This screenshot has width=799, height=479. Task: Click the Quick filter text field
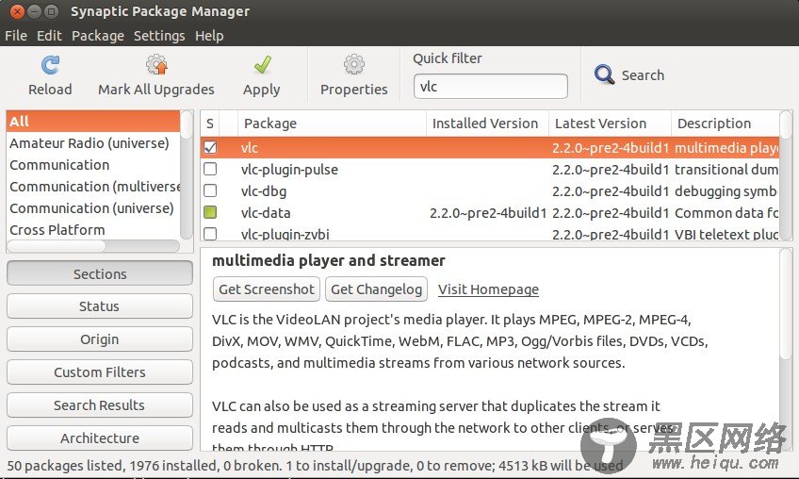point(491,86)
